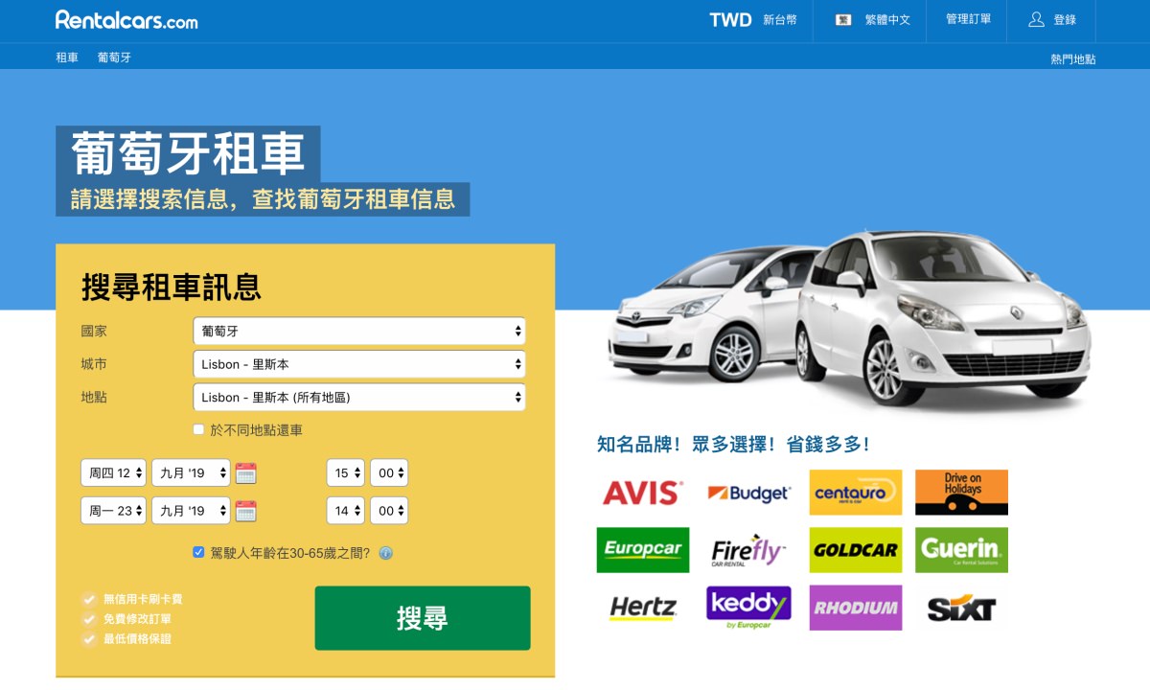Click the driver age info icon

[385, 553]
